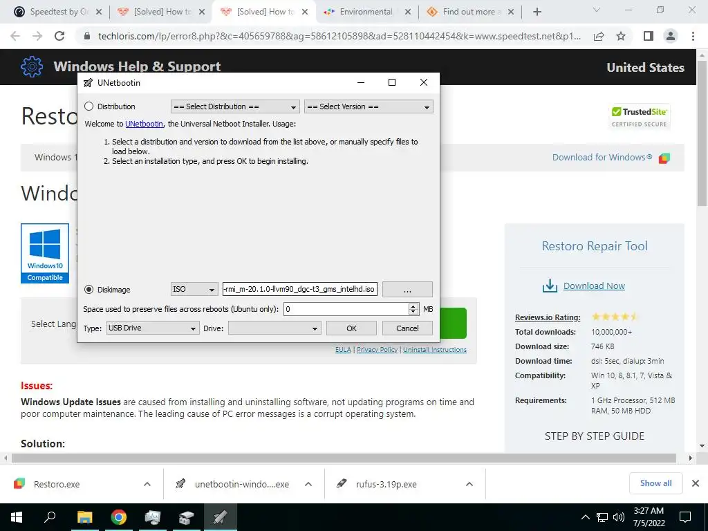Click the ISO file path field

(300, 289)
